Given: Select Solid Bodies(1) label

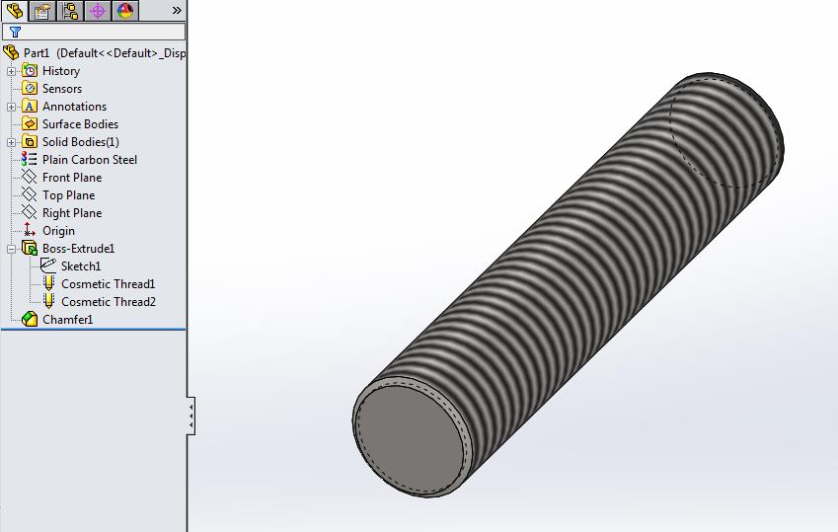Looking at the screenshot, I should [x=81, y=142].
